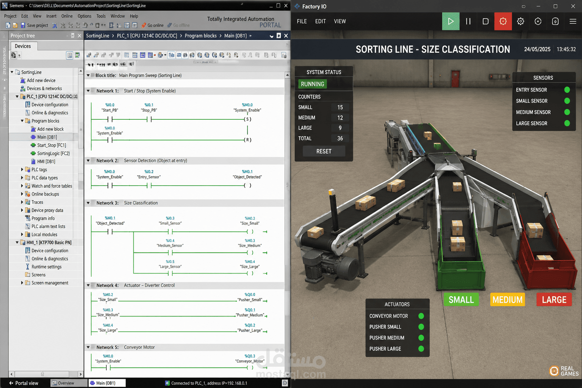582x388 pixels.
Task: Pause the Factory IO simulation
Action: 468,21
